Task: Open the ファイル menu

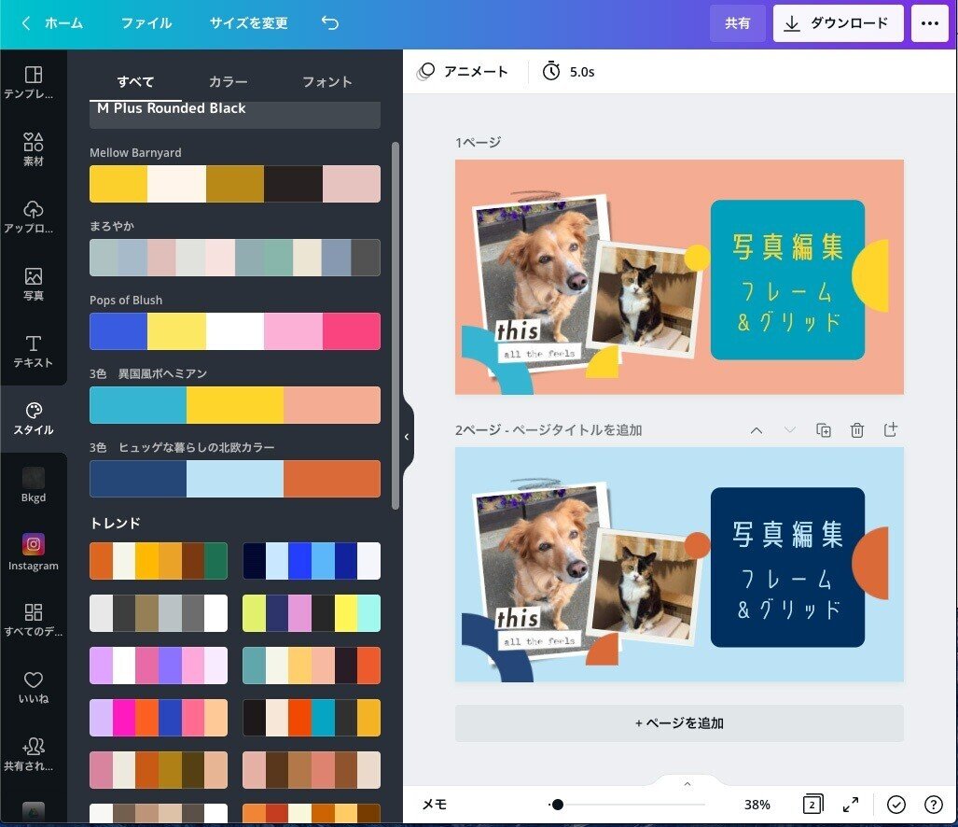Action: point(146,21)
